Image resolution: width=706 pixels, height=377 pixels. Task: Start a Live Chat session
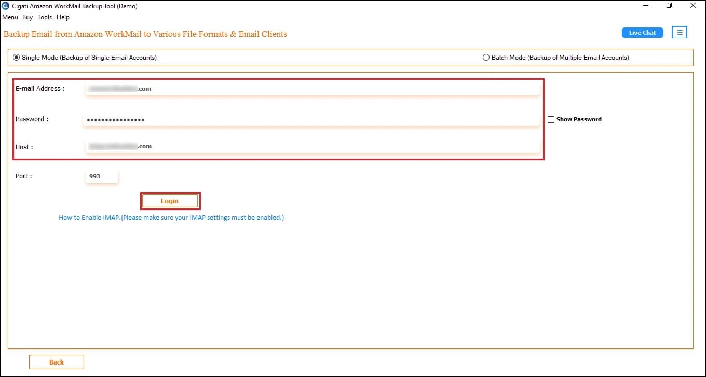643,33
